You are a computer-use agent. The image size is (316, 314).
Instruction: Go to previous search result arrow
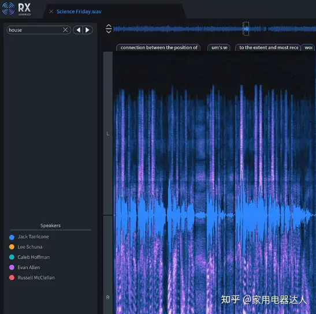78,30
